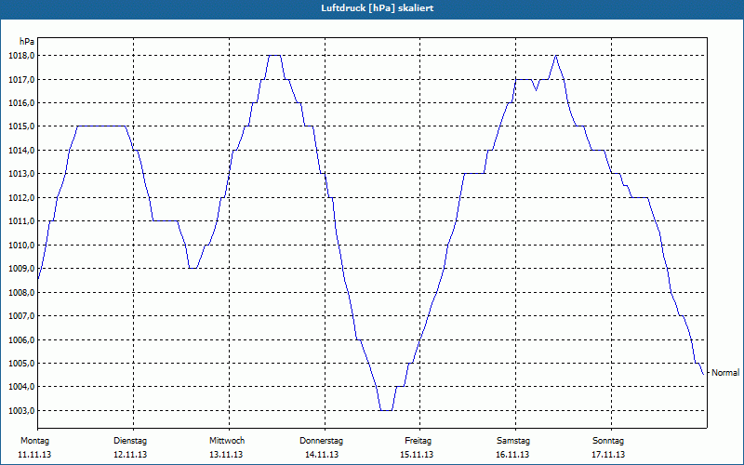Viewport: 744px width, 465px height.
Task: Click the date 14.11.13
Action: pyautogui.click(x=322, y=455)
